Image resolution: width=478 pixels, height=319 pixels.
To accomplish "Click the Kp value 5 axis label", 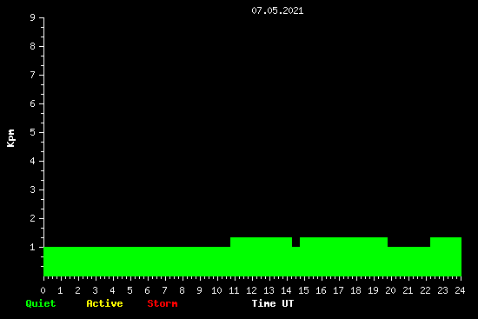I will [33, 132].
